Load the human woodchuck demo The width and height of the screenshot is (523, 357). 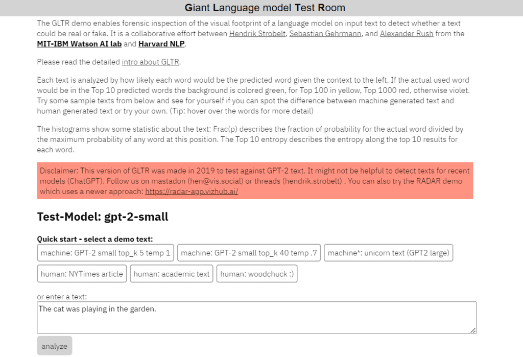click(x=257, y=274)
